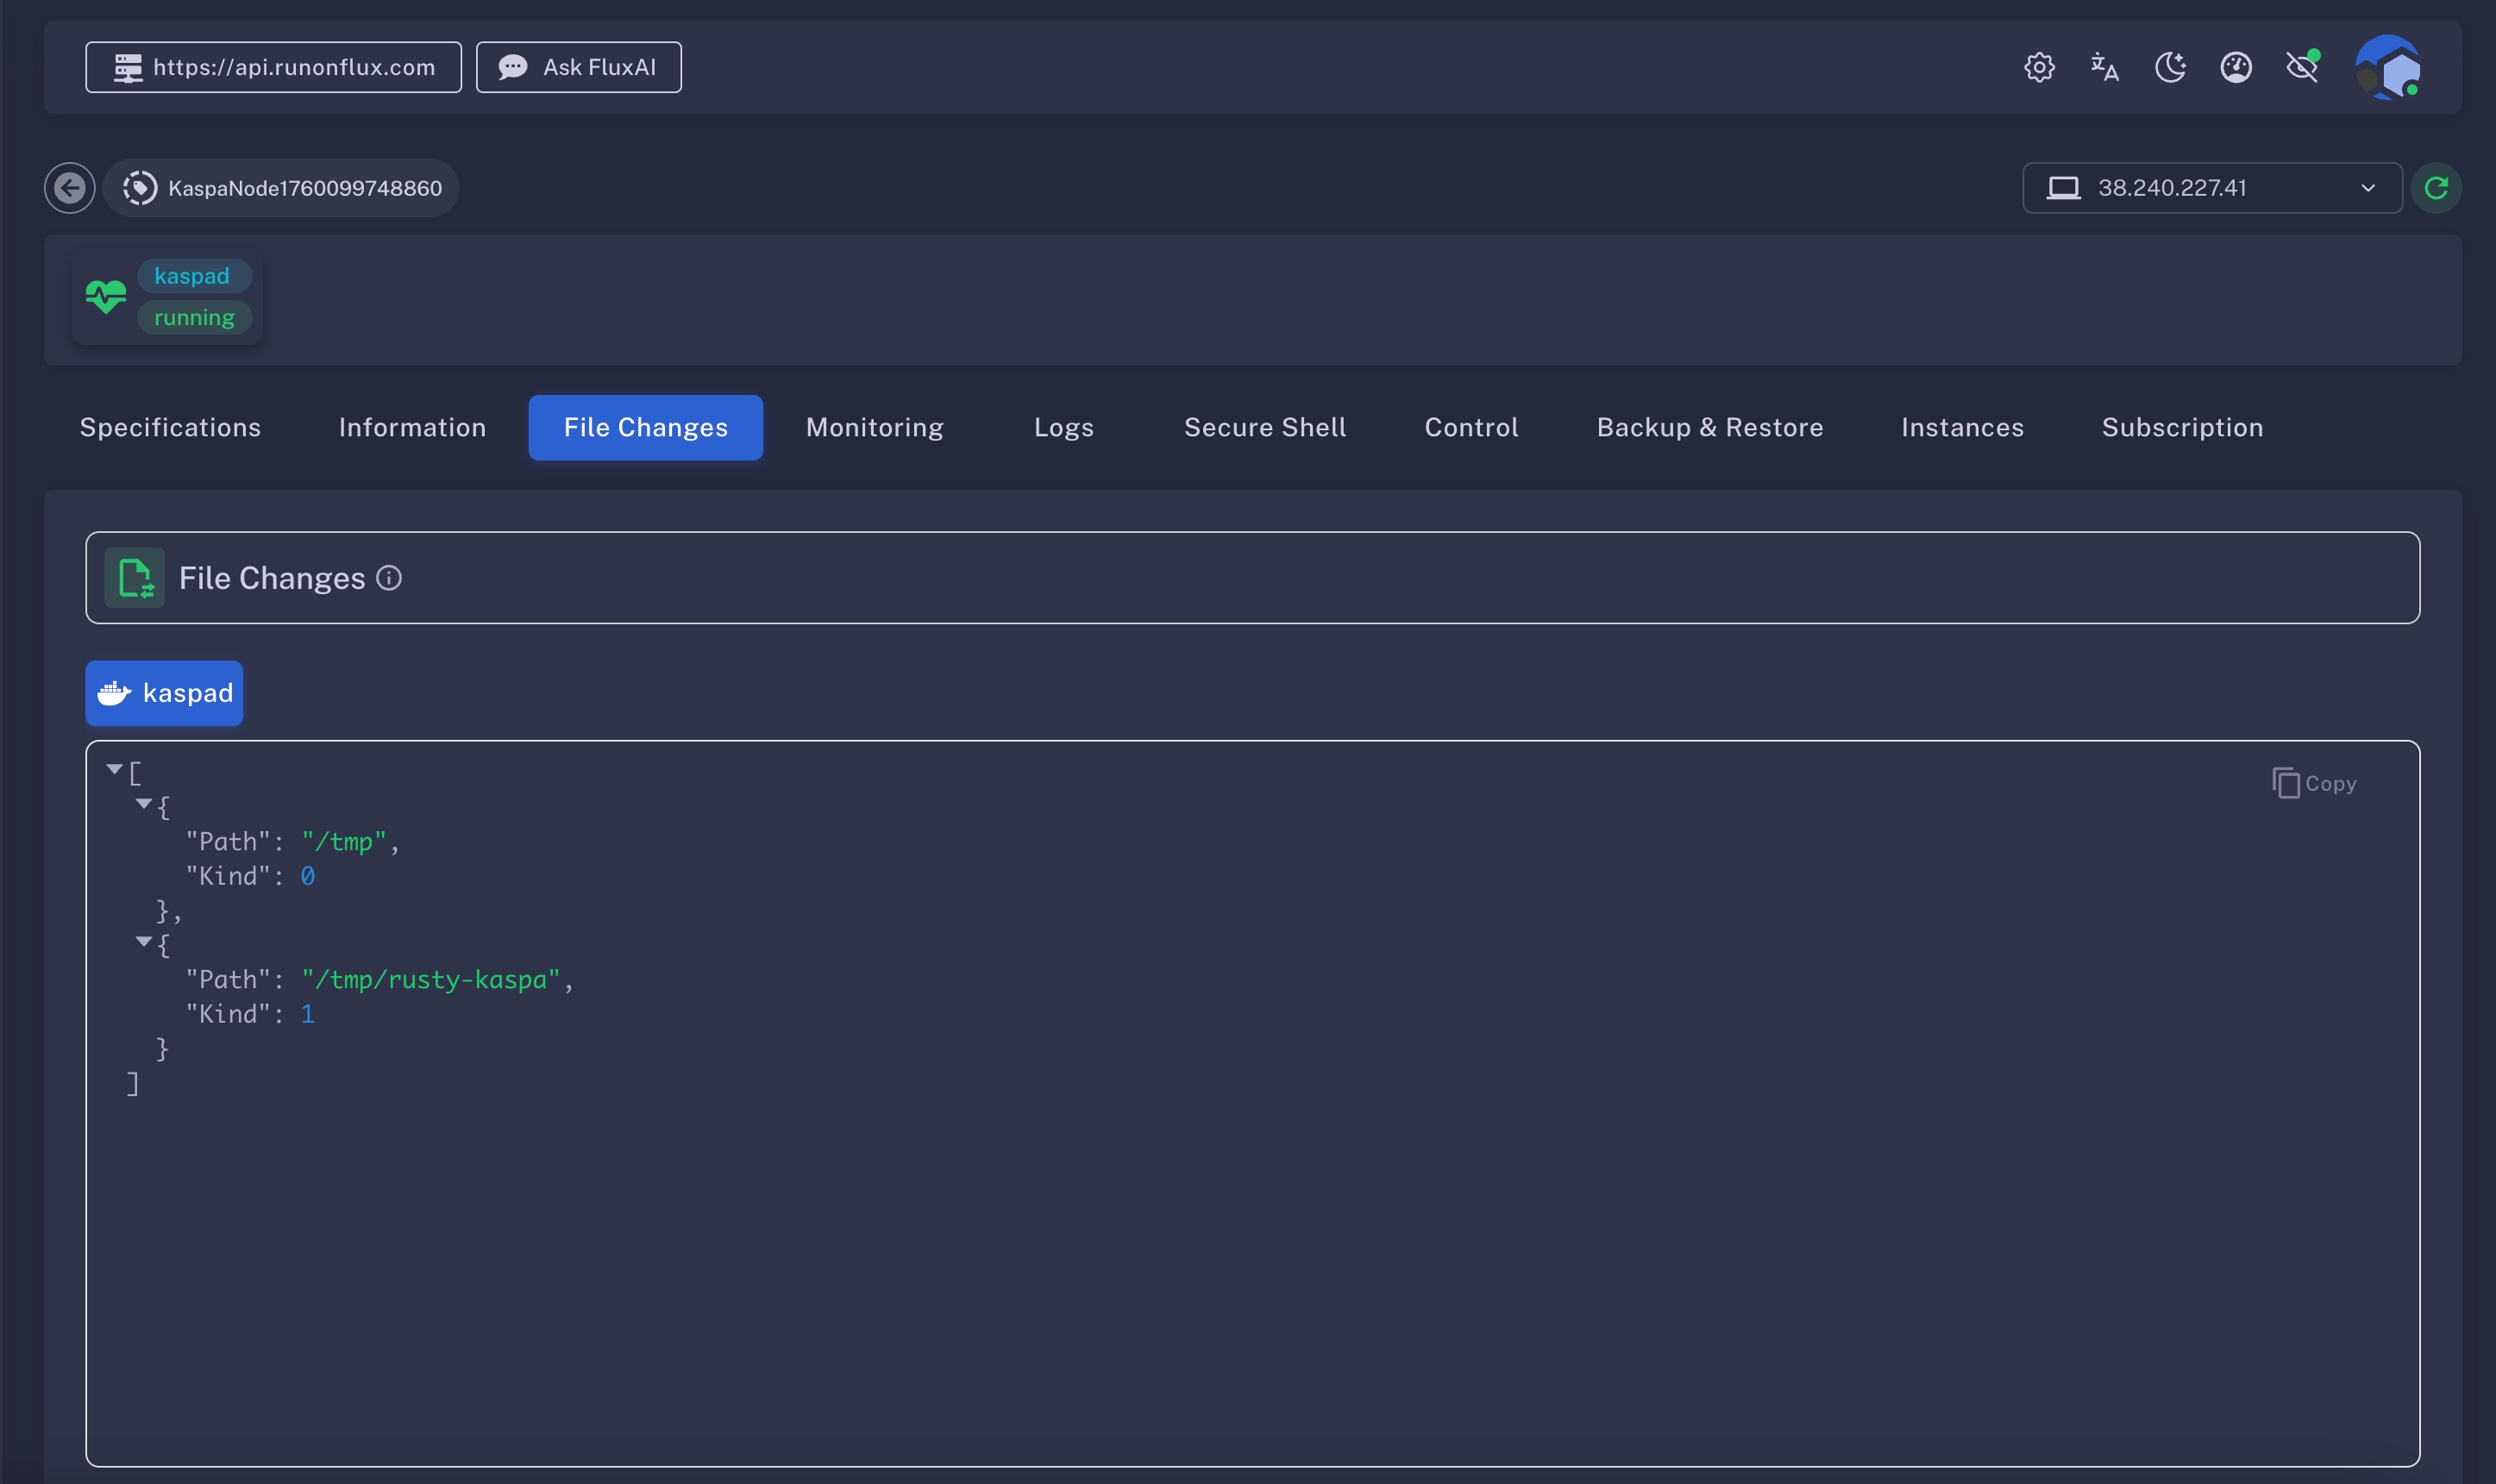Click the api.runonflux.com backend button
Image resolution: width=2496 pixels, height=1484 pixels.
tap(273, 67)
